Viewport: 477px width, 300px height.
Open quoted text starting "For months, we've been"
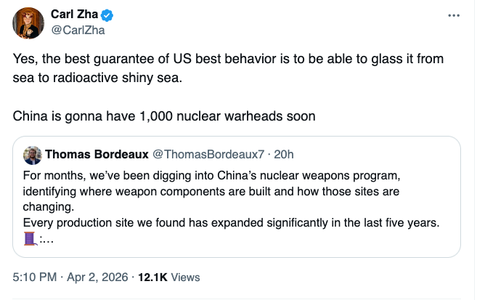(219, 176)
